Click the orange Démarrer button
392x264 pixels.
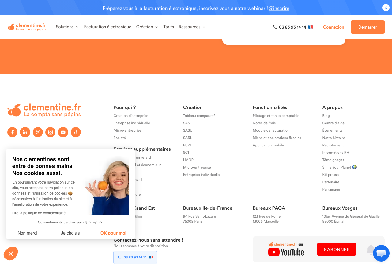367,27
